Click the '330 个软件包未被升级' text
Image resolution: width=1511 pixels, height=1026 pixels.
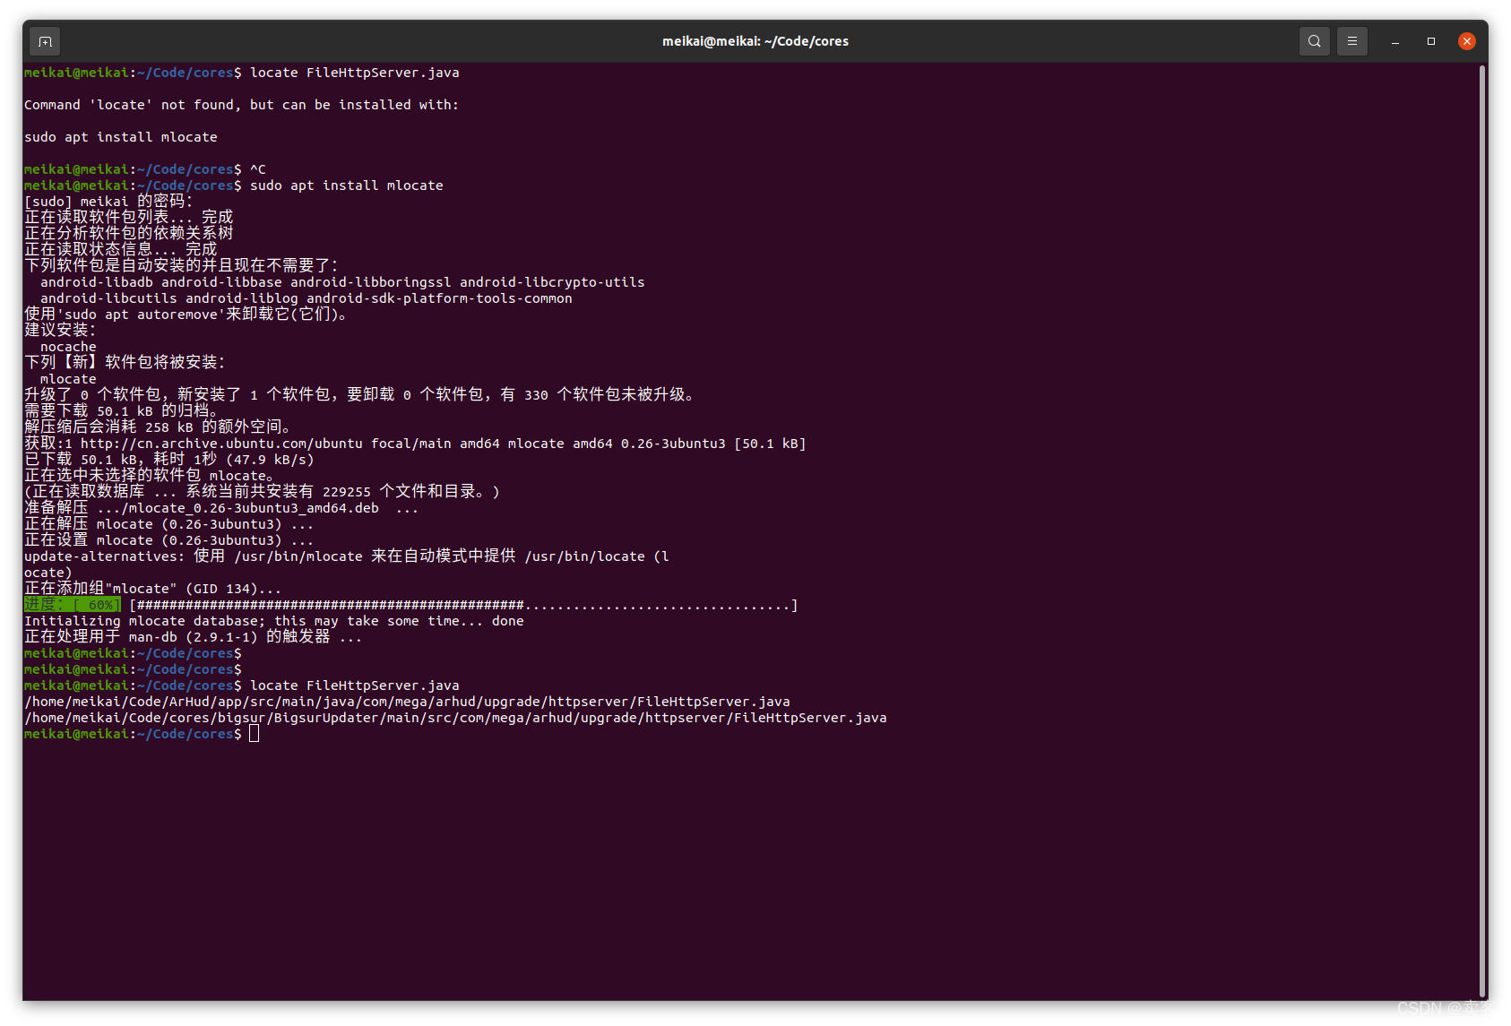605,395
